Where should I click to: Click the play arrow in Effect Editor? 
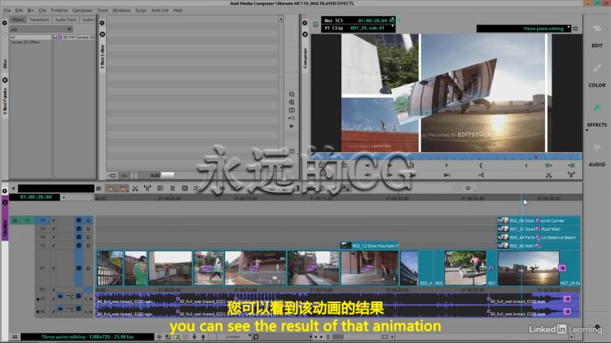292,126
